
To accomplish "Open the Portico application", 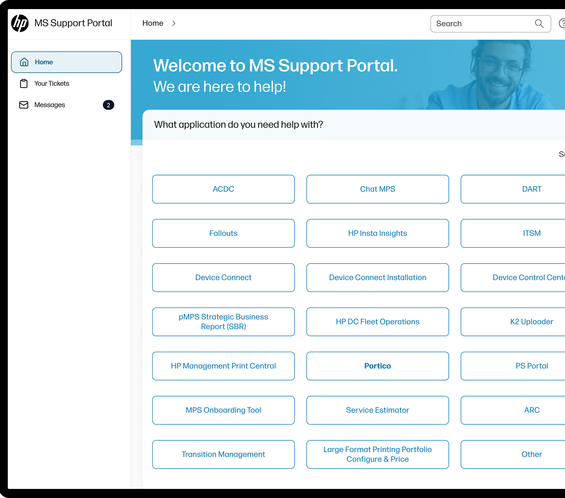I will pos(377,366).
